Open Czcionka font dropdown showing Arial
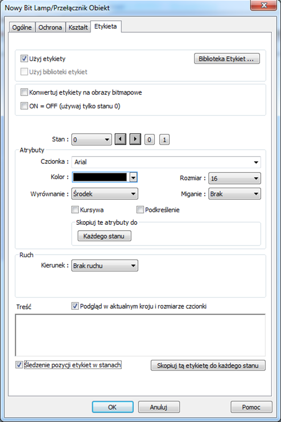The height and width of the screenshot is (422, 281). pyautogui.click(x=166, y=162)
